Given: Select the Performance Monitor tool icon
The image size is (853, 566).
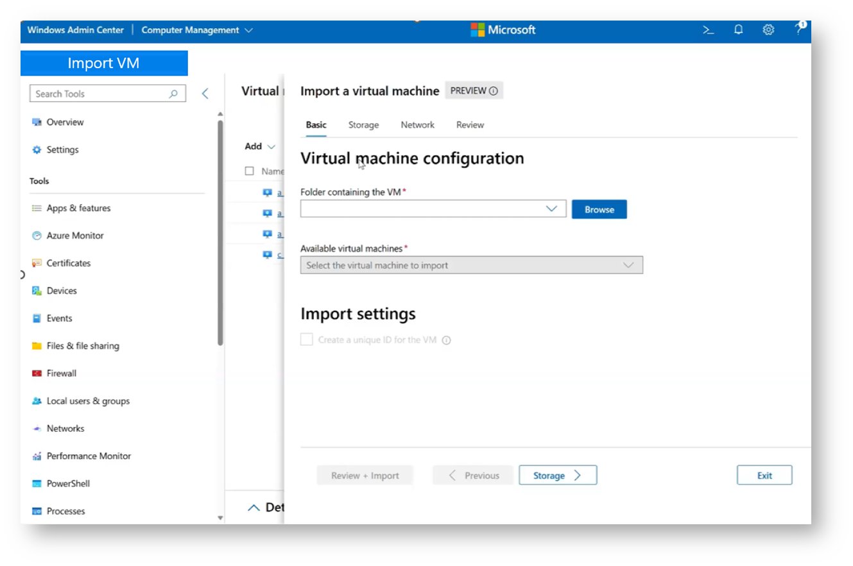Looking at the screenshot, I should pyautogui.click(x=35, y=456).
